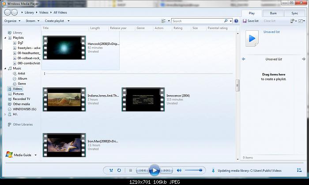Image resolution: width=309 pixels, height=185 pixels.
Task: Click in the Search input field
Action: (x=198, y=21)
